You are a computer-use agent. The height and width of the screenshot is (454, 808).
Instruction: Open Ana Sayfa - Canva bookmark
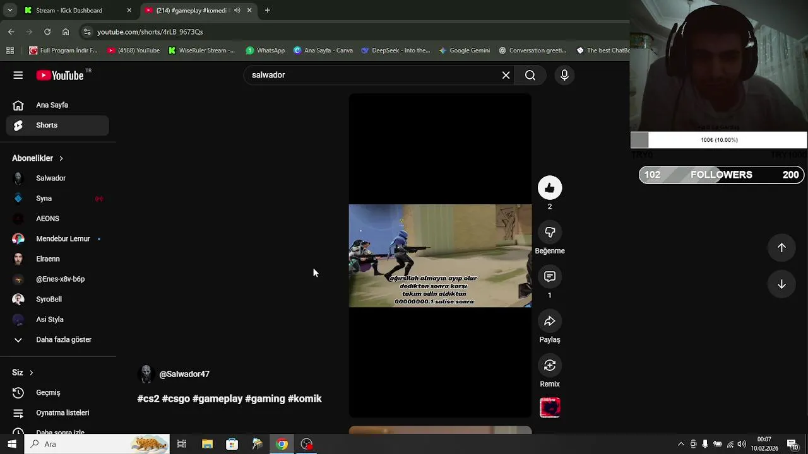tap(323, 50)
